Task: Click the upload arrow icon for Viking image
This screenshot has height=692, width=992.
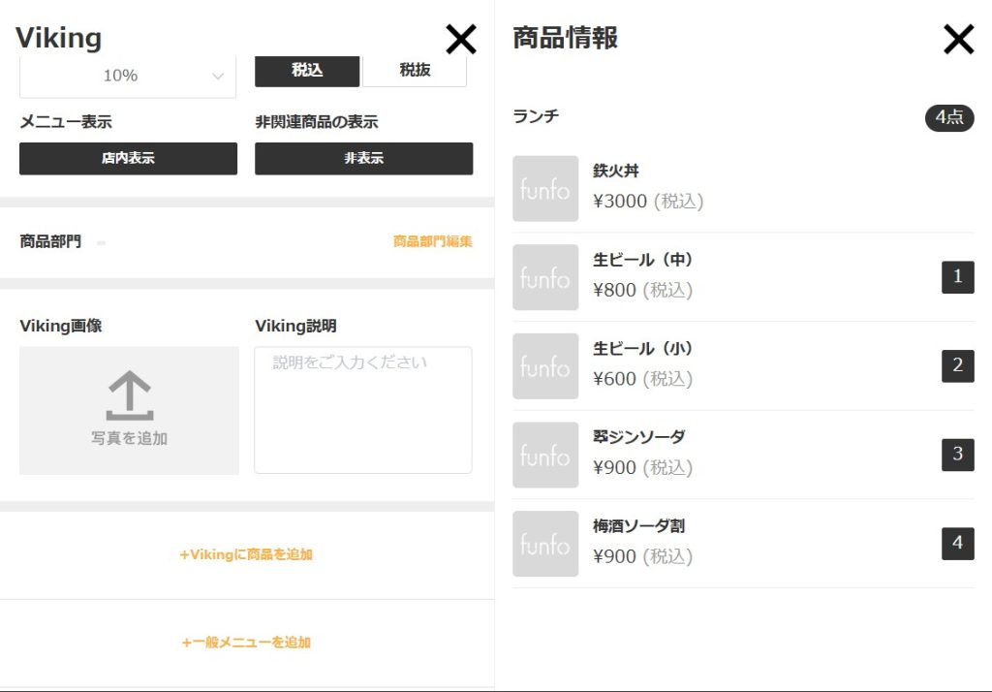Action: pos(129,397)
